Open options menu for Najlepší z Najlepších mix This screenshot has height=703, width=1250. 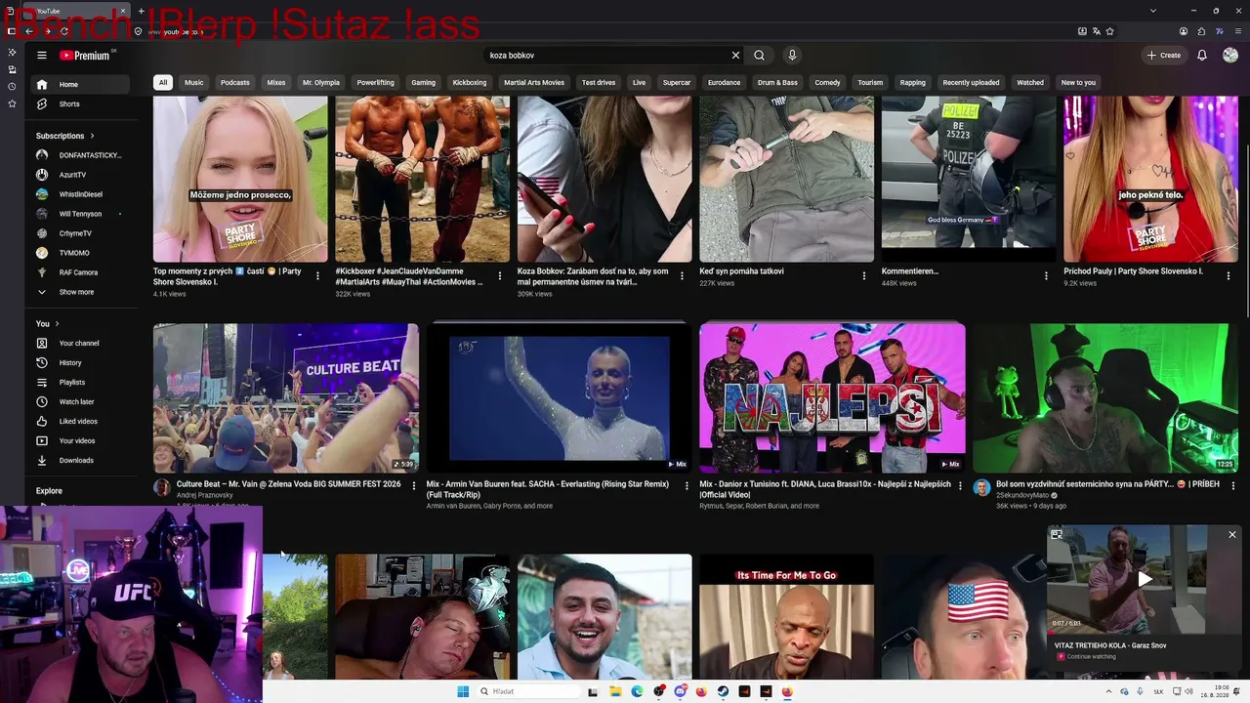pyautogui.click(x=960, y=485)
